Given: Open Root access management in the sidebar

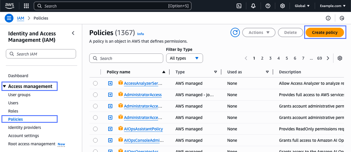Looking at the screenshot, I should [32, 144].
